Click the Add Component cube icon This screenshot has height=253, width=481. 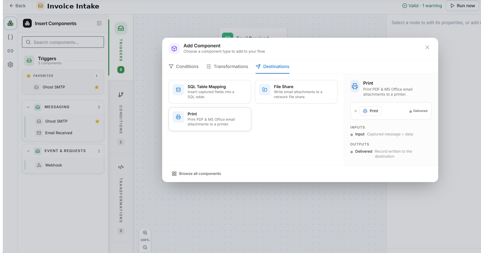pos(174,49)
